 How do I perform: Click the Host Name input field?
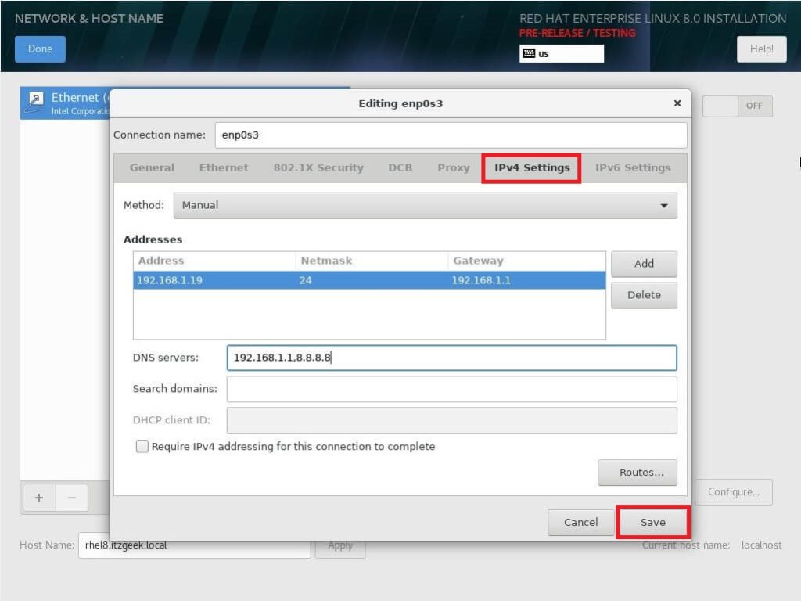pyautogui.click(x=194, y=545)
